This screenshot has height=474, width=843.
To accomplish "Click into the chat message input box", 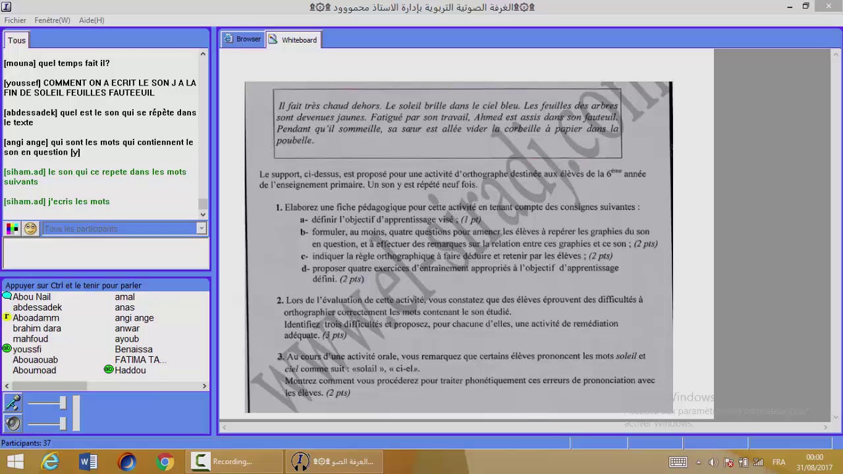I will (105, 253).
